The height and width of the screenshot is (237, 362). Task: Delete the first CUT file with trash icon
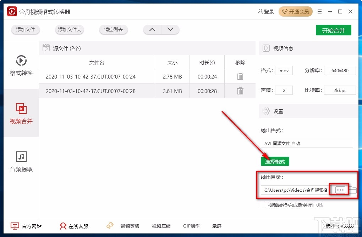240,76
